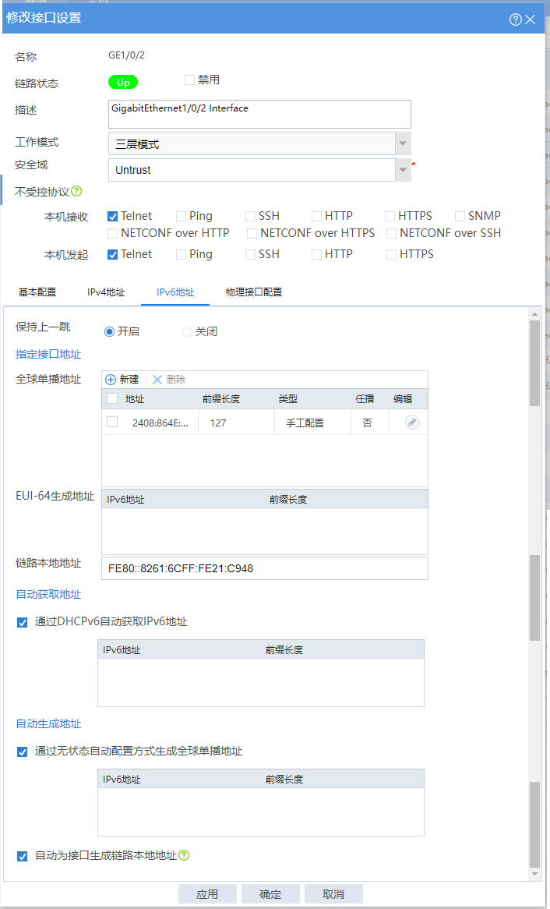The width and height of the screenshot is (550, 909).
Task: Click the 新建 button label
Action: pos(129,380)
